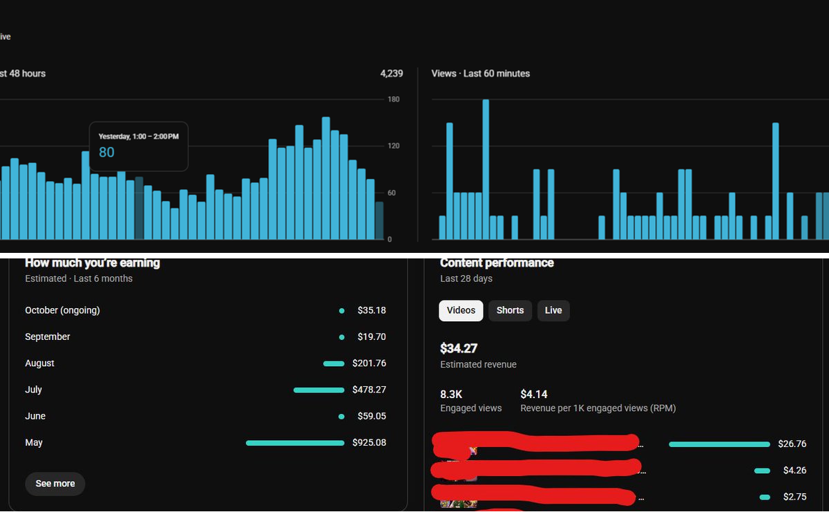The image size is (829, 512).
Task: Open the Live content tab
Action: click(553, 310)
